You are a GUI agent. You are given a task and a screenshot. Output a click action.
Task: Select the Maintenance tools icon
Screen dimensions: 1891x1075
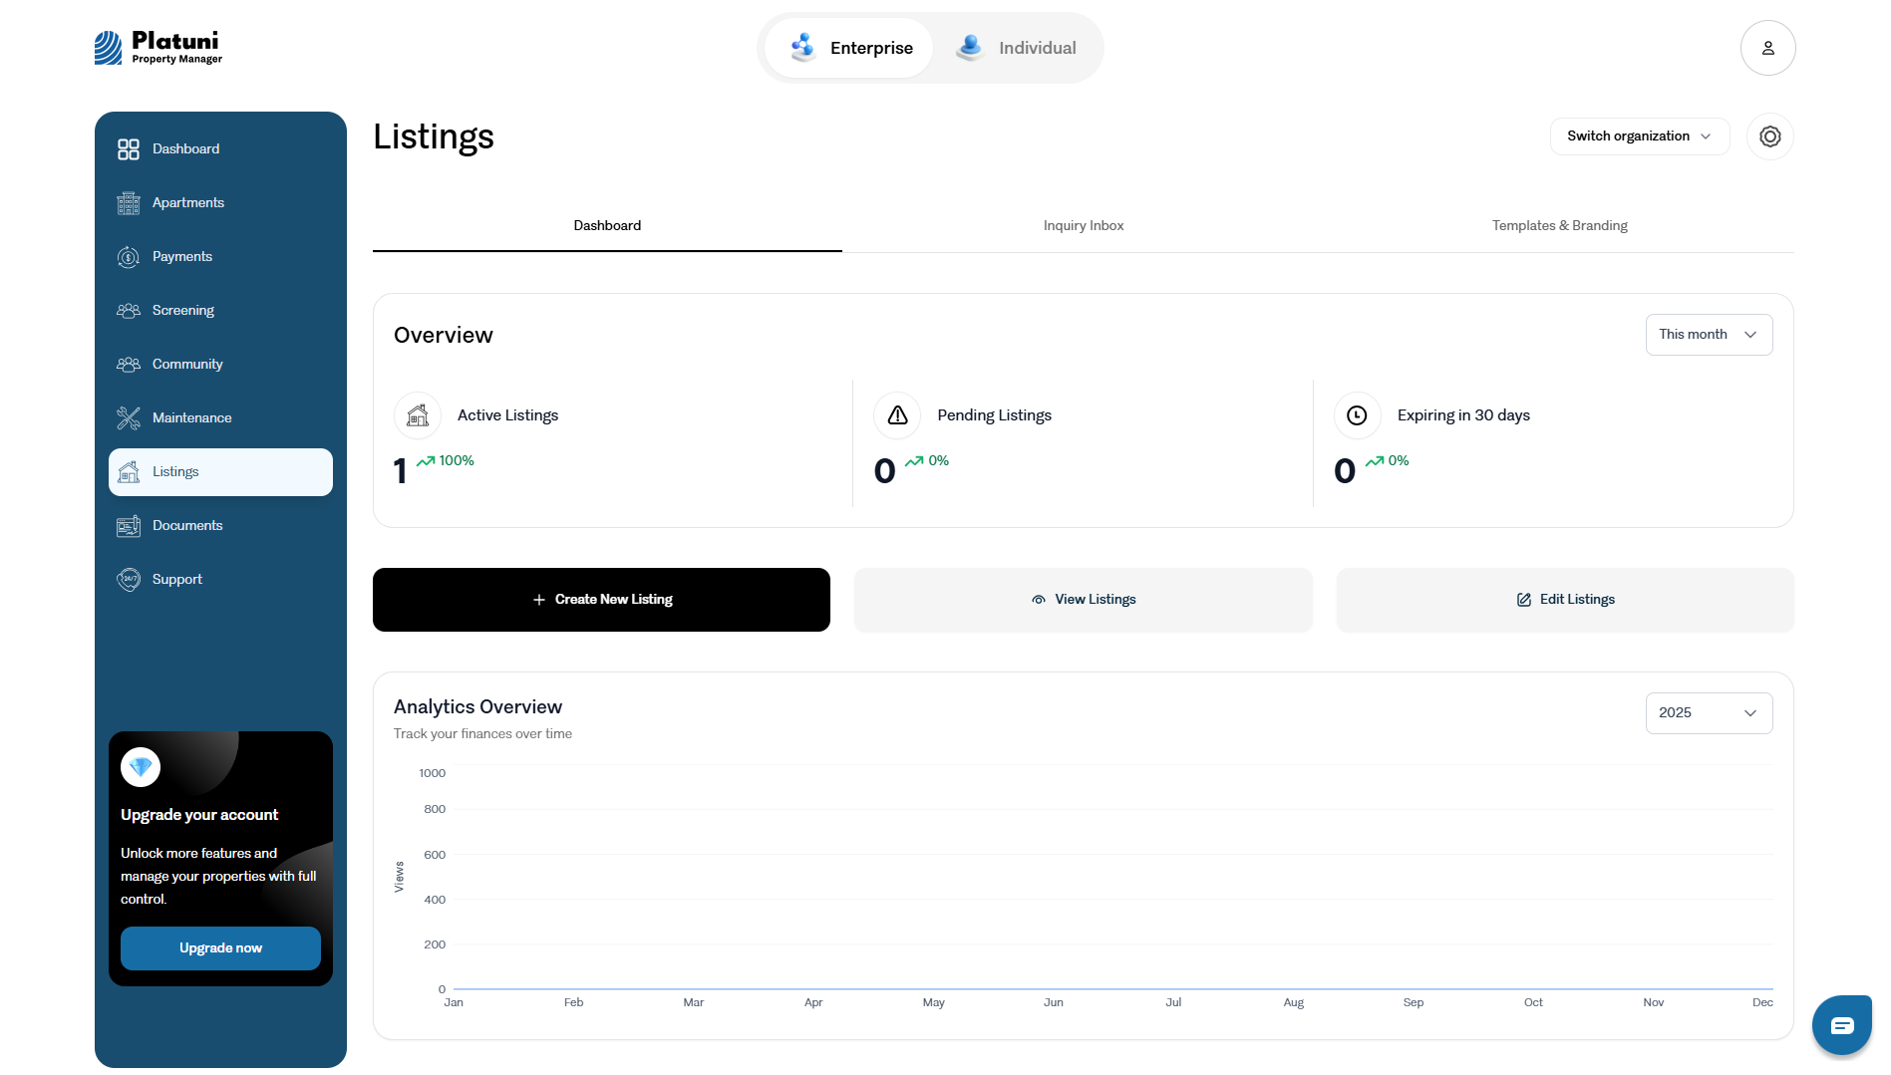[x=129, y=418]
